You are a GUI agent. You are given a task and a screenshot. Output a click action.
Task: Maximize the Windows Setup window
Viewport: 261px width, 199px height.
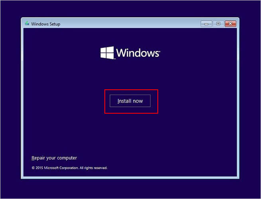(x=218, y=24)
